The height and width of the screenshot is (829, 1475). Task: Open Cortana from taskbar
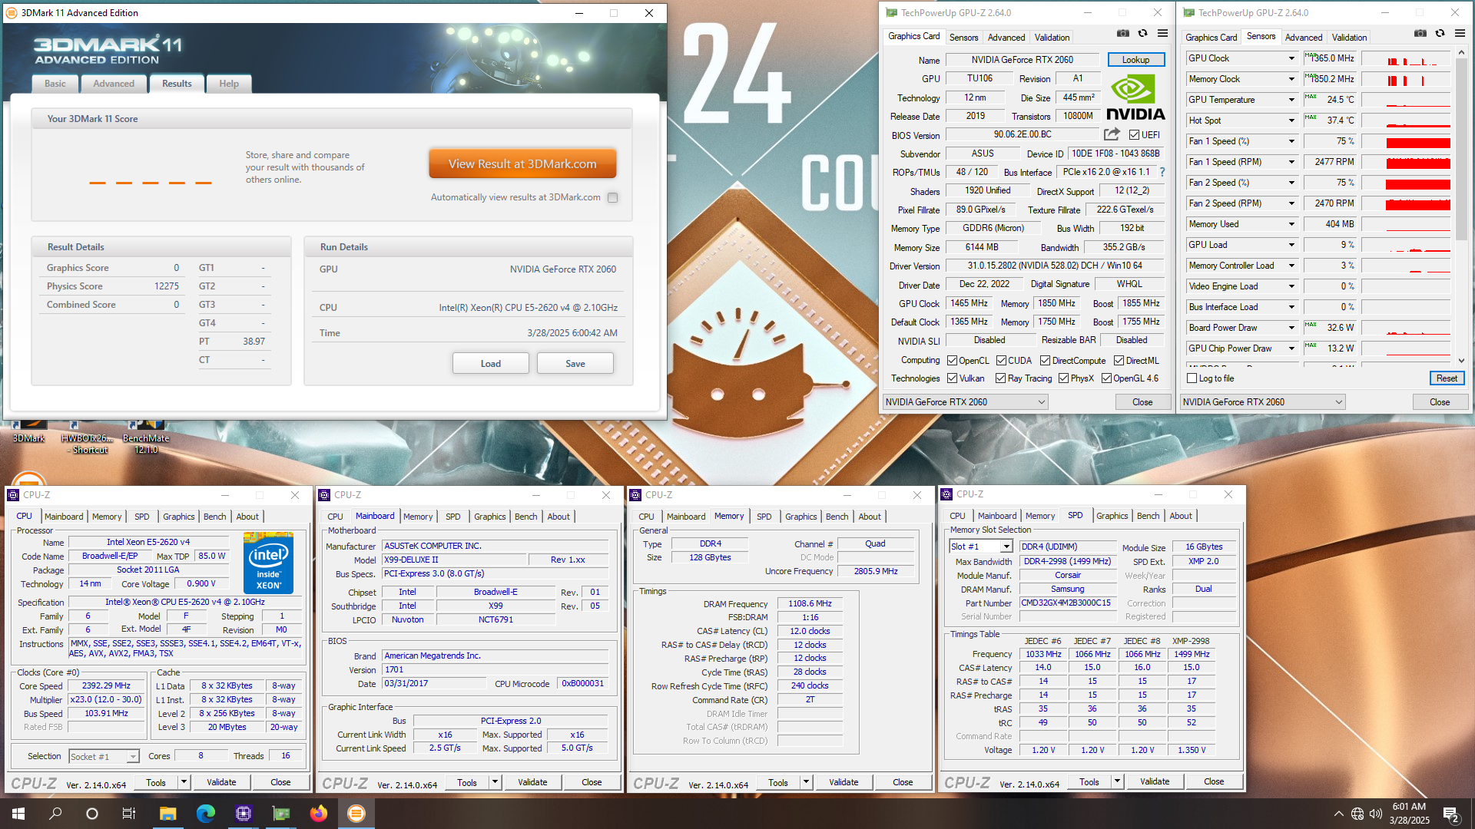tap(92, 814)
